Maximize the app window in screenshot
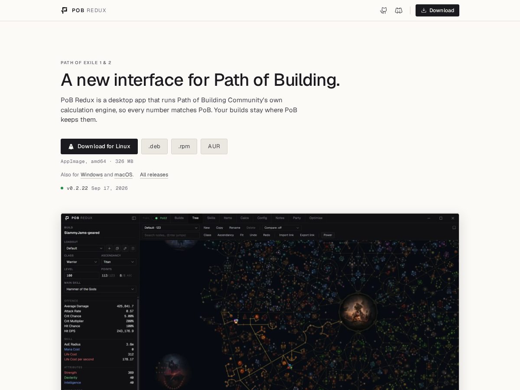Viewport: 520px width, 390px height. 441,218
